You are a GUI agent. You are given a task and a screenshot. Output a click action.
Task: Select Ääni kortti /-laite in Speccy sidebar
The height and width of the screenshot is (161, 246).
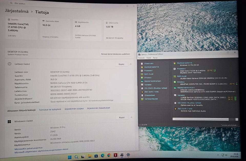coord(151,92)
